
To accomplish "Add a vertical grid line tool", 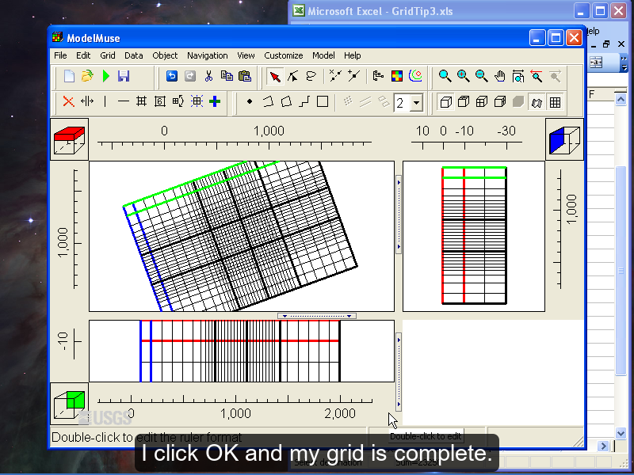I will pos(105,101).
